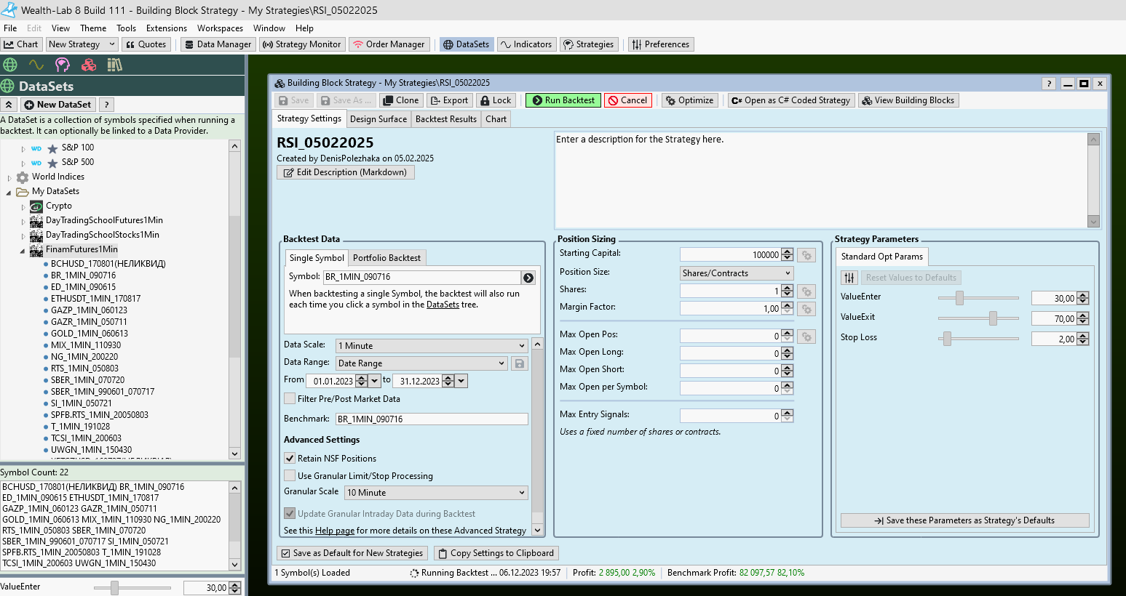The image size is (1126, 596).
Task: Open the Strategy Monitor
Action: point(301,44)
